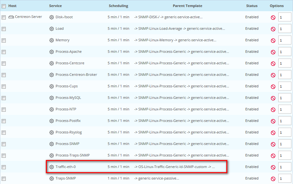Click the gear icon next to Load
The image size is (293, 184).
pos(52,29)
